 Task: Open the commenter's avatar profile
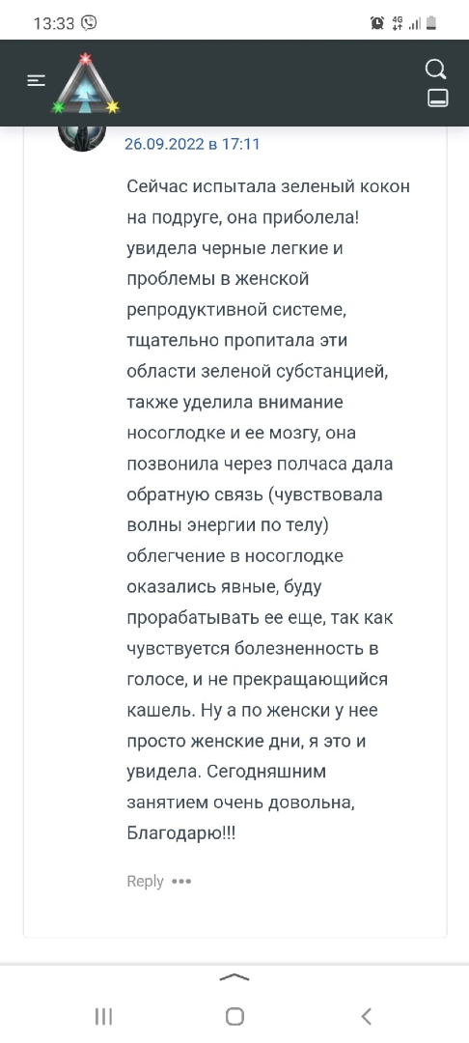(82, 138)
